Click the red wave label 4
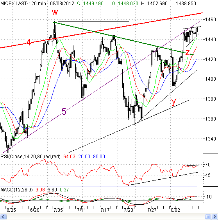This screenshot has width=218, height=220. click(x=29, y=42)
